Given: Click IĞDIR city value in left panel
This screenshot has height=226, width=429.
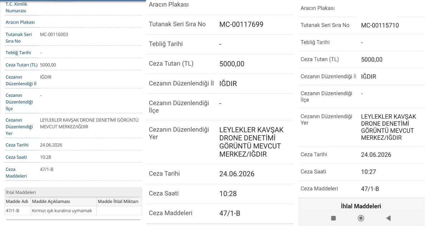Looking at the screenshot, I should pos(46,77).
